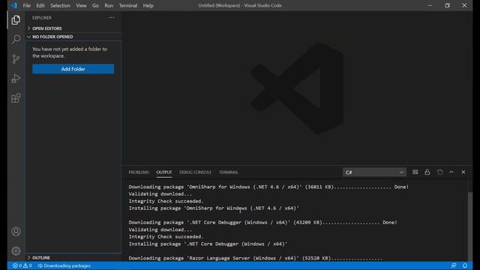Image resolution: width=480 pixels, height=270 pixels.
Task: Open the Run menu
Action: [109, 5]
